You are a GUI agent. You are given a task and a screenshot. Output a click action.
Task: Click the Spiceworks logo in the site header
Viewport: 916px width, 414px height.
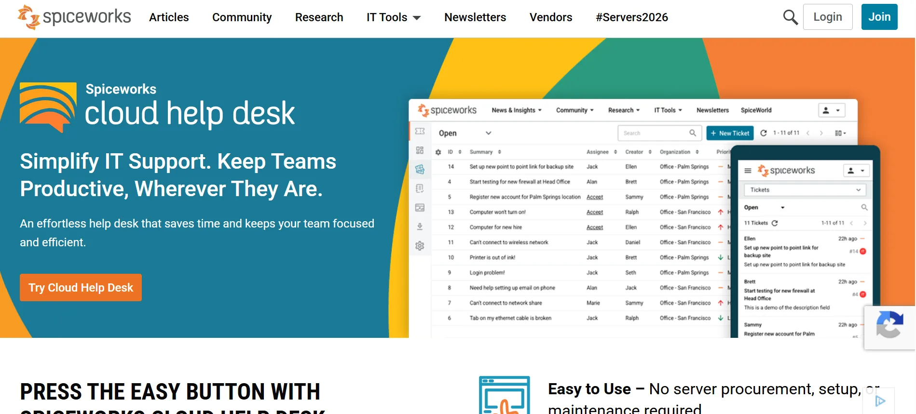pos(74,17)
